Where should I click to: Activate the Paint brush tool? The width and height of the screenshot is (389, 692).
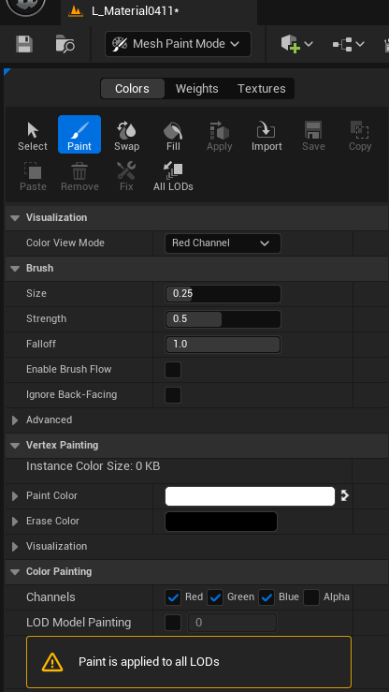[79, 135]
